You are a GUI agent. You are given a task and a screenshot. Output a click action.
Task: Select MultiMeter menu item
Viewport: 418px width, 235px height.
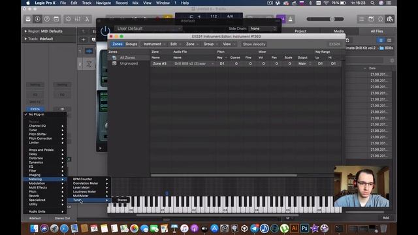(x=89, y=196)
